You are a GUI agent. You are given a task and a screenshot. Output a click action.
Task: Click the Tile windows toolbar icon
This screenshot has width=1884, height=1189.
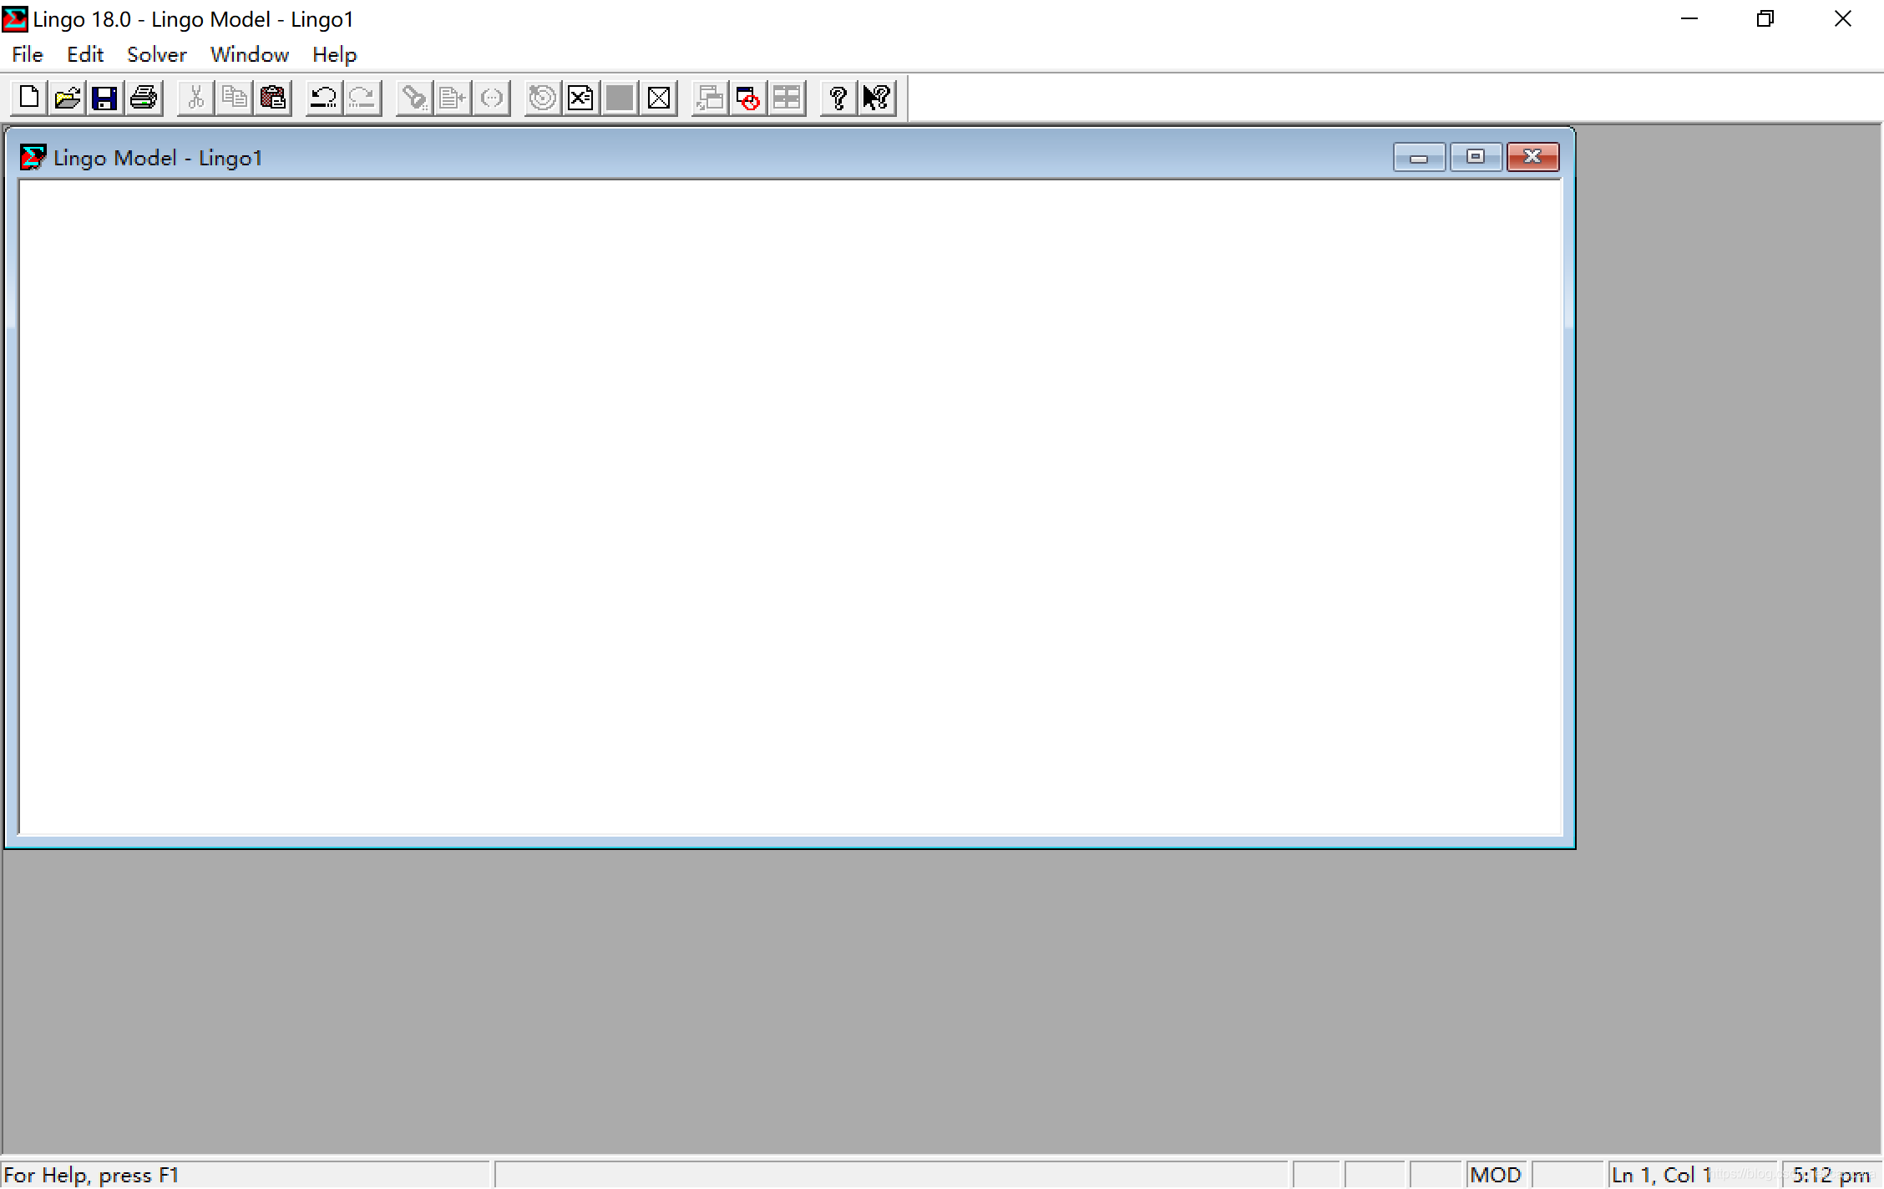[787, 99]
